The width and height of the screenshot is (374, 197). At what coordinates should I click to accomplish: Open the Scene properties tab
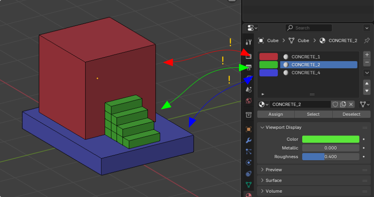(x=248, y=89)
